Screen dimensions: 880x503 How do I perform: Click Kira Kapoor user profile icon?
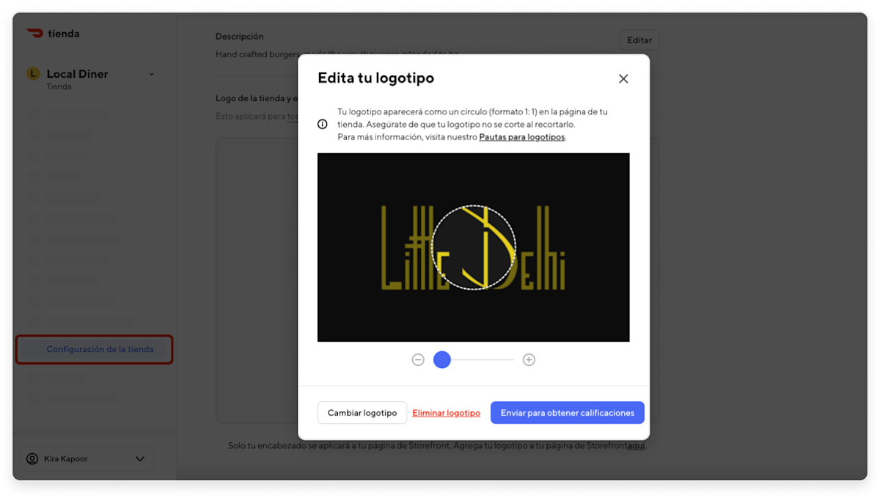point(32,459)
